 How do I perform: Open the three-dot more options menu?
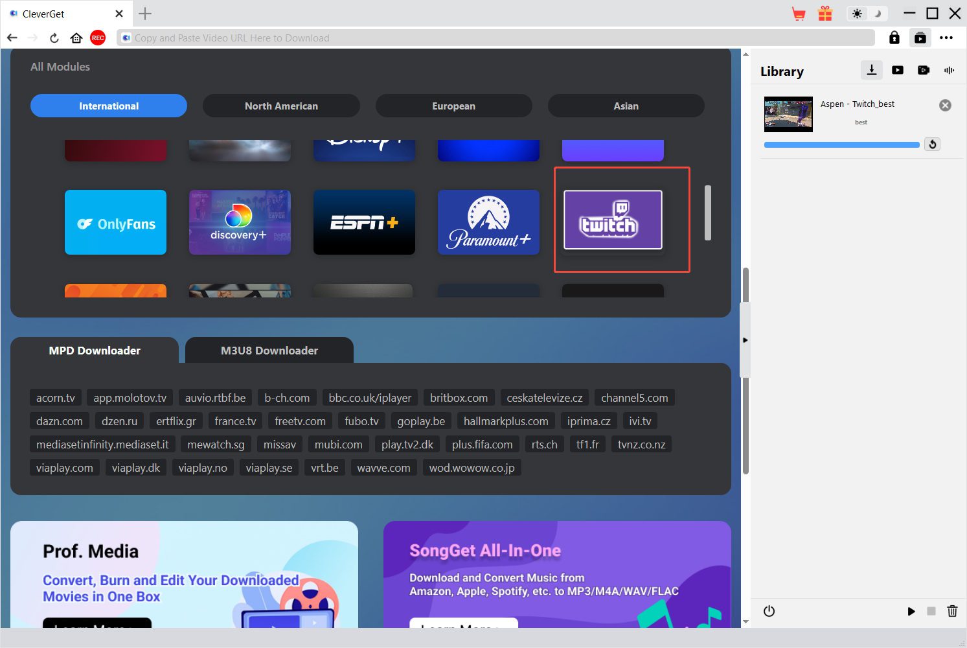[946, 38]
